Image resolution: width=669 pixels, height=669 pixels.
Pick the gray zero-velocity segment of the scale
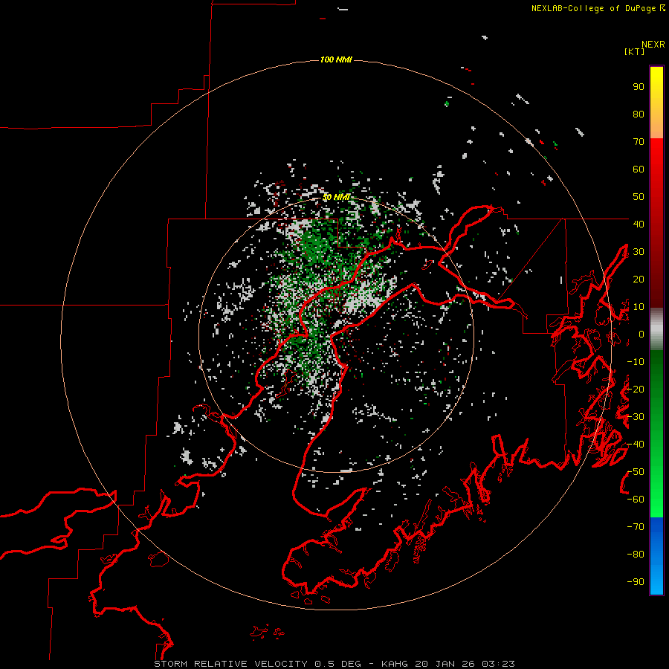click(x=656, y=329)
